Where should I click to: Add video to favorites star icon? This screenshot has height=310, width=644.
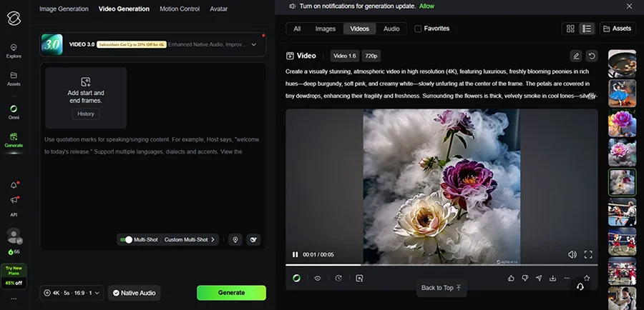click(587, 278)
